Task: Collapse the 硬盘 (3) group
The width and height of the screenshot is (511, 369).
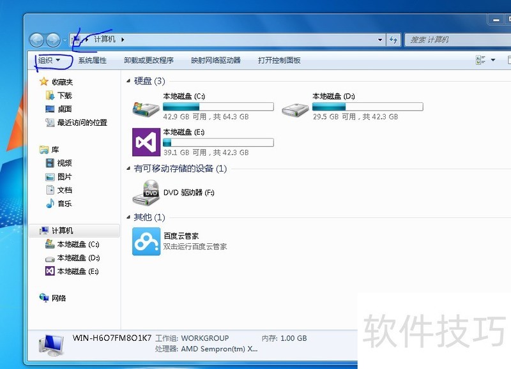Action: pyautogui.click(x=129, y=81)
